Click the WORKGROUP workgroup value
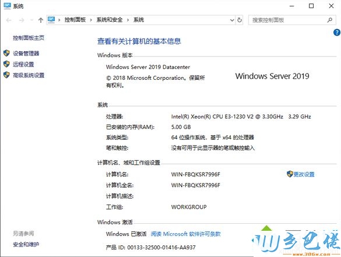341x257 pixels. [189, 207]
